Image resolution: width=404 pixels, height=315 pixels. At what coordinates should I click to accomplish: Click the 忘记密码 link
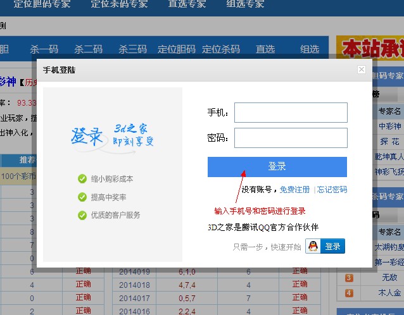tap(332, 190)
